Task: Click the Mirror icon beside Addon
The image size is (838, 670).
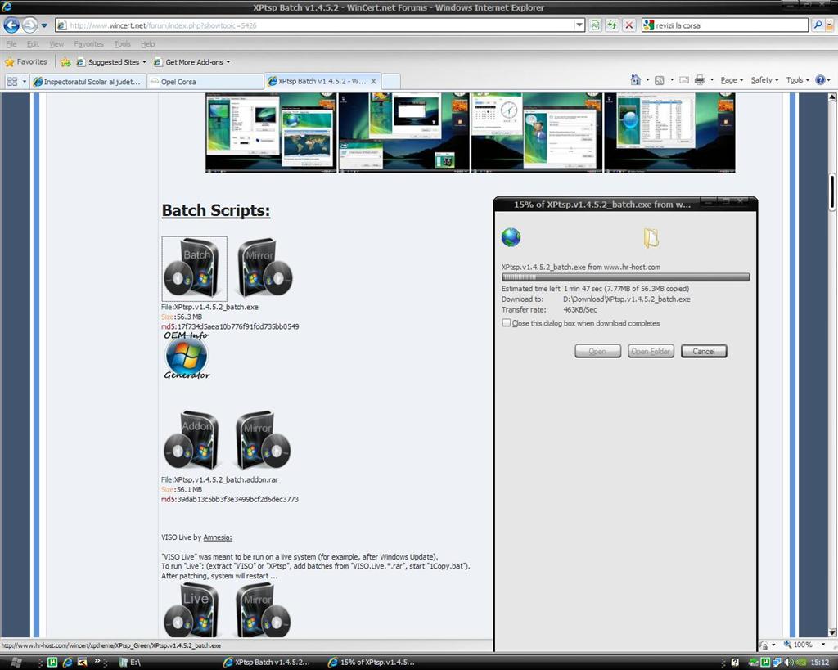Action: point(263,440)
